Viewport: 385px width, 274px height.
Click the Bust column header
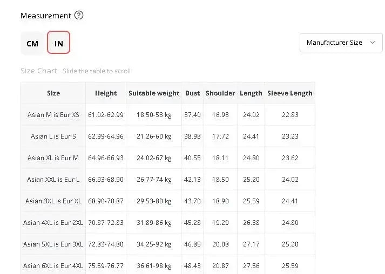click(x=193, y=93)
